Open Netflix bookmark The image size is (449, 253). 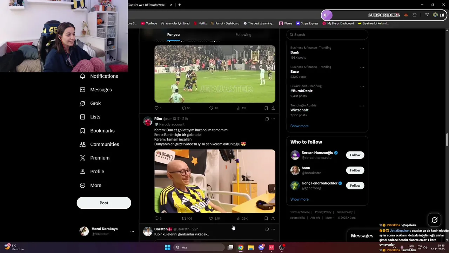click(200, 24)
